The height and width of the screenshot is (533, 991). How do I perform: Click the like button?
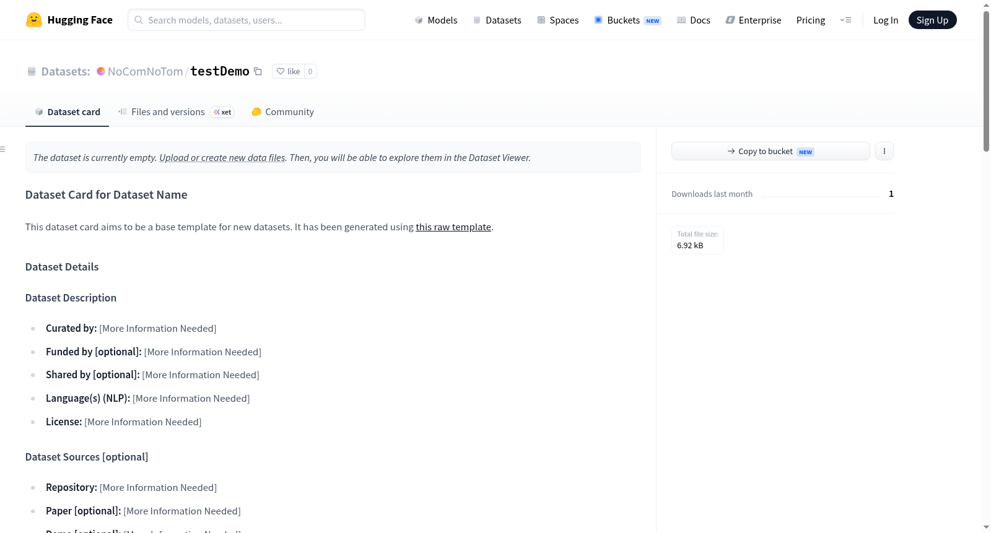click(x=288, y=71)
